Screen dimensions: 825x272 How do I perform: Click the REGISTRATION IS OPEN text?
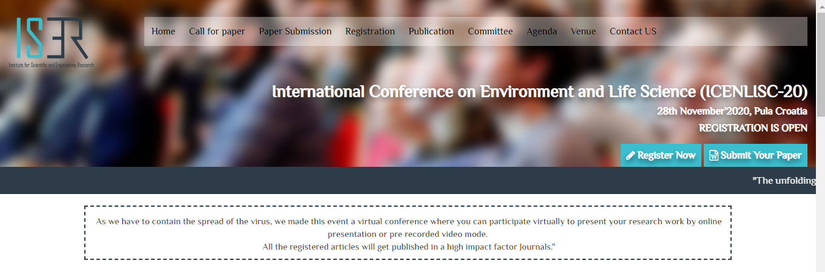coord(753,128)
